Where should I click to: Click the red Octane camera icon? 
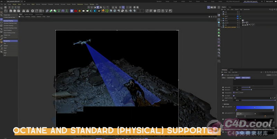(75, 11)
